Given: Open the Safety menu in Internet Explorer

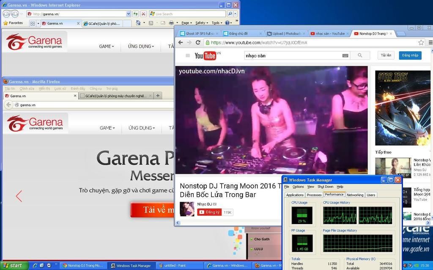Looking at the screenshot, I should (202, 23).
